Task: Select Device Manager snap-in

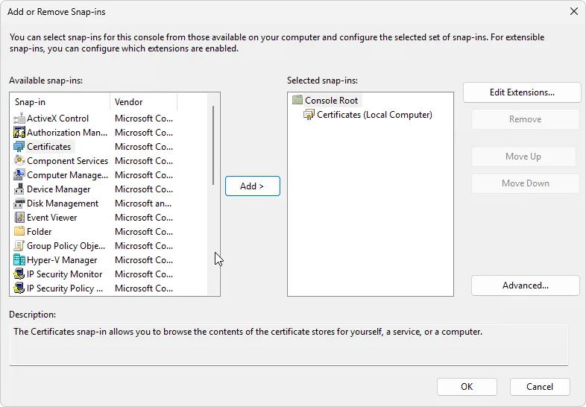Action: (x=58, y=189)
